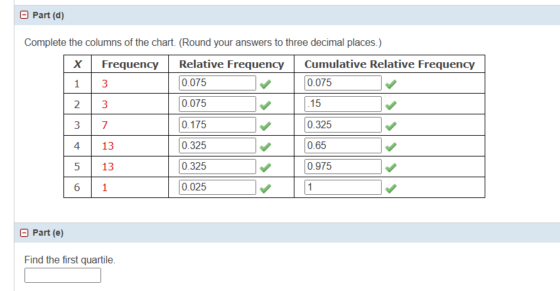Collapse the Part (d) section
The width and height of the screenshot is (560, 291).
click(x=23, y=15)
